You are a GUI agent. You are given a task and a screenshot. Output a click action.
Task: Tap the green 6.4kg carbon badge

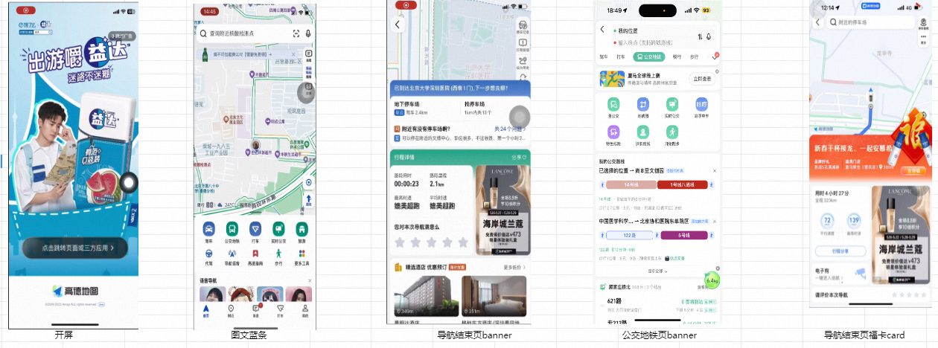point(711,281)
